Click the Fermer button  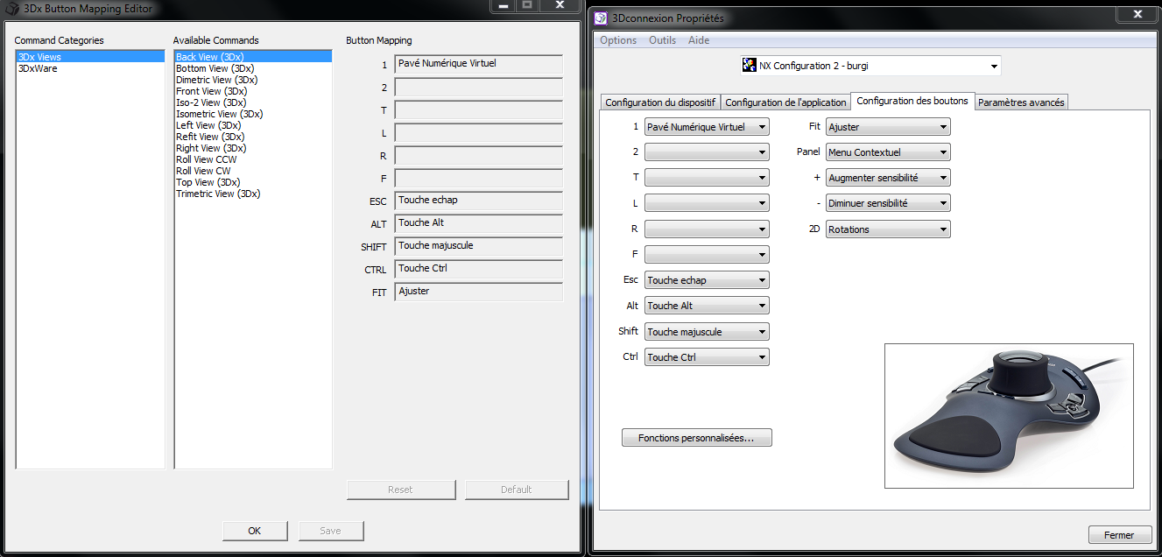pos(1119,535)
